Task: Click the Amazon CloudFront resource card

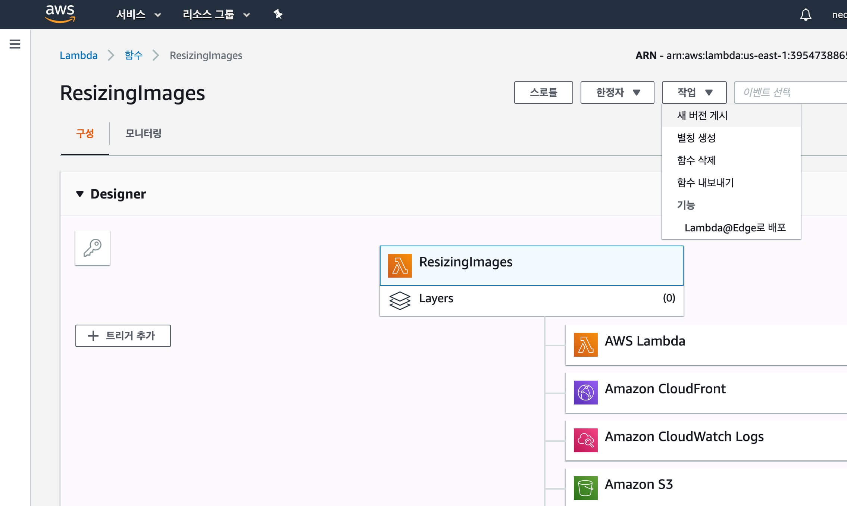Action: tap(706, 393)
